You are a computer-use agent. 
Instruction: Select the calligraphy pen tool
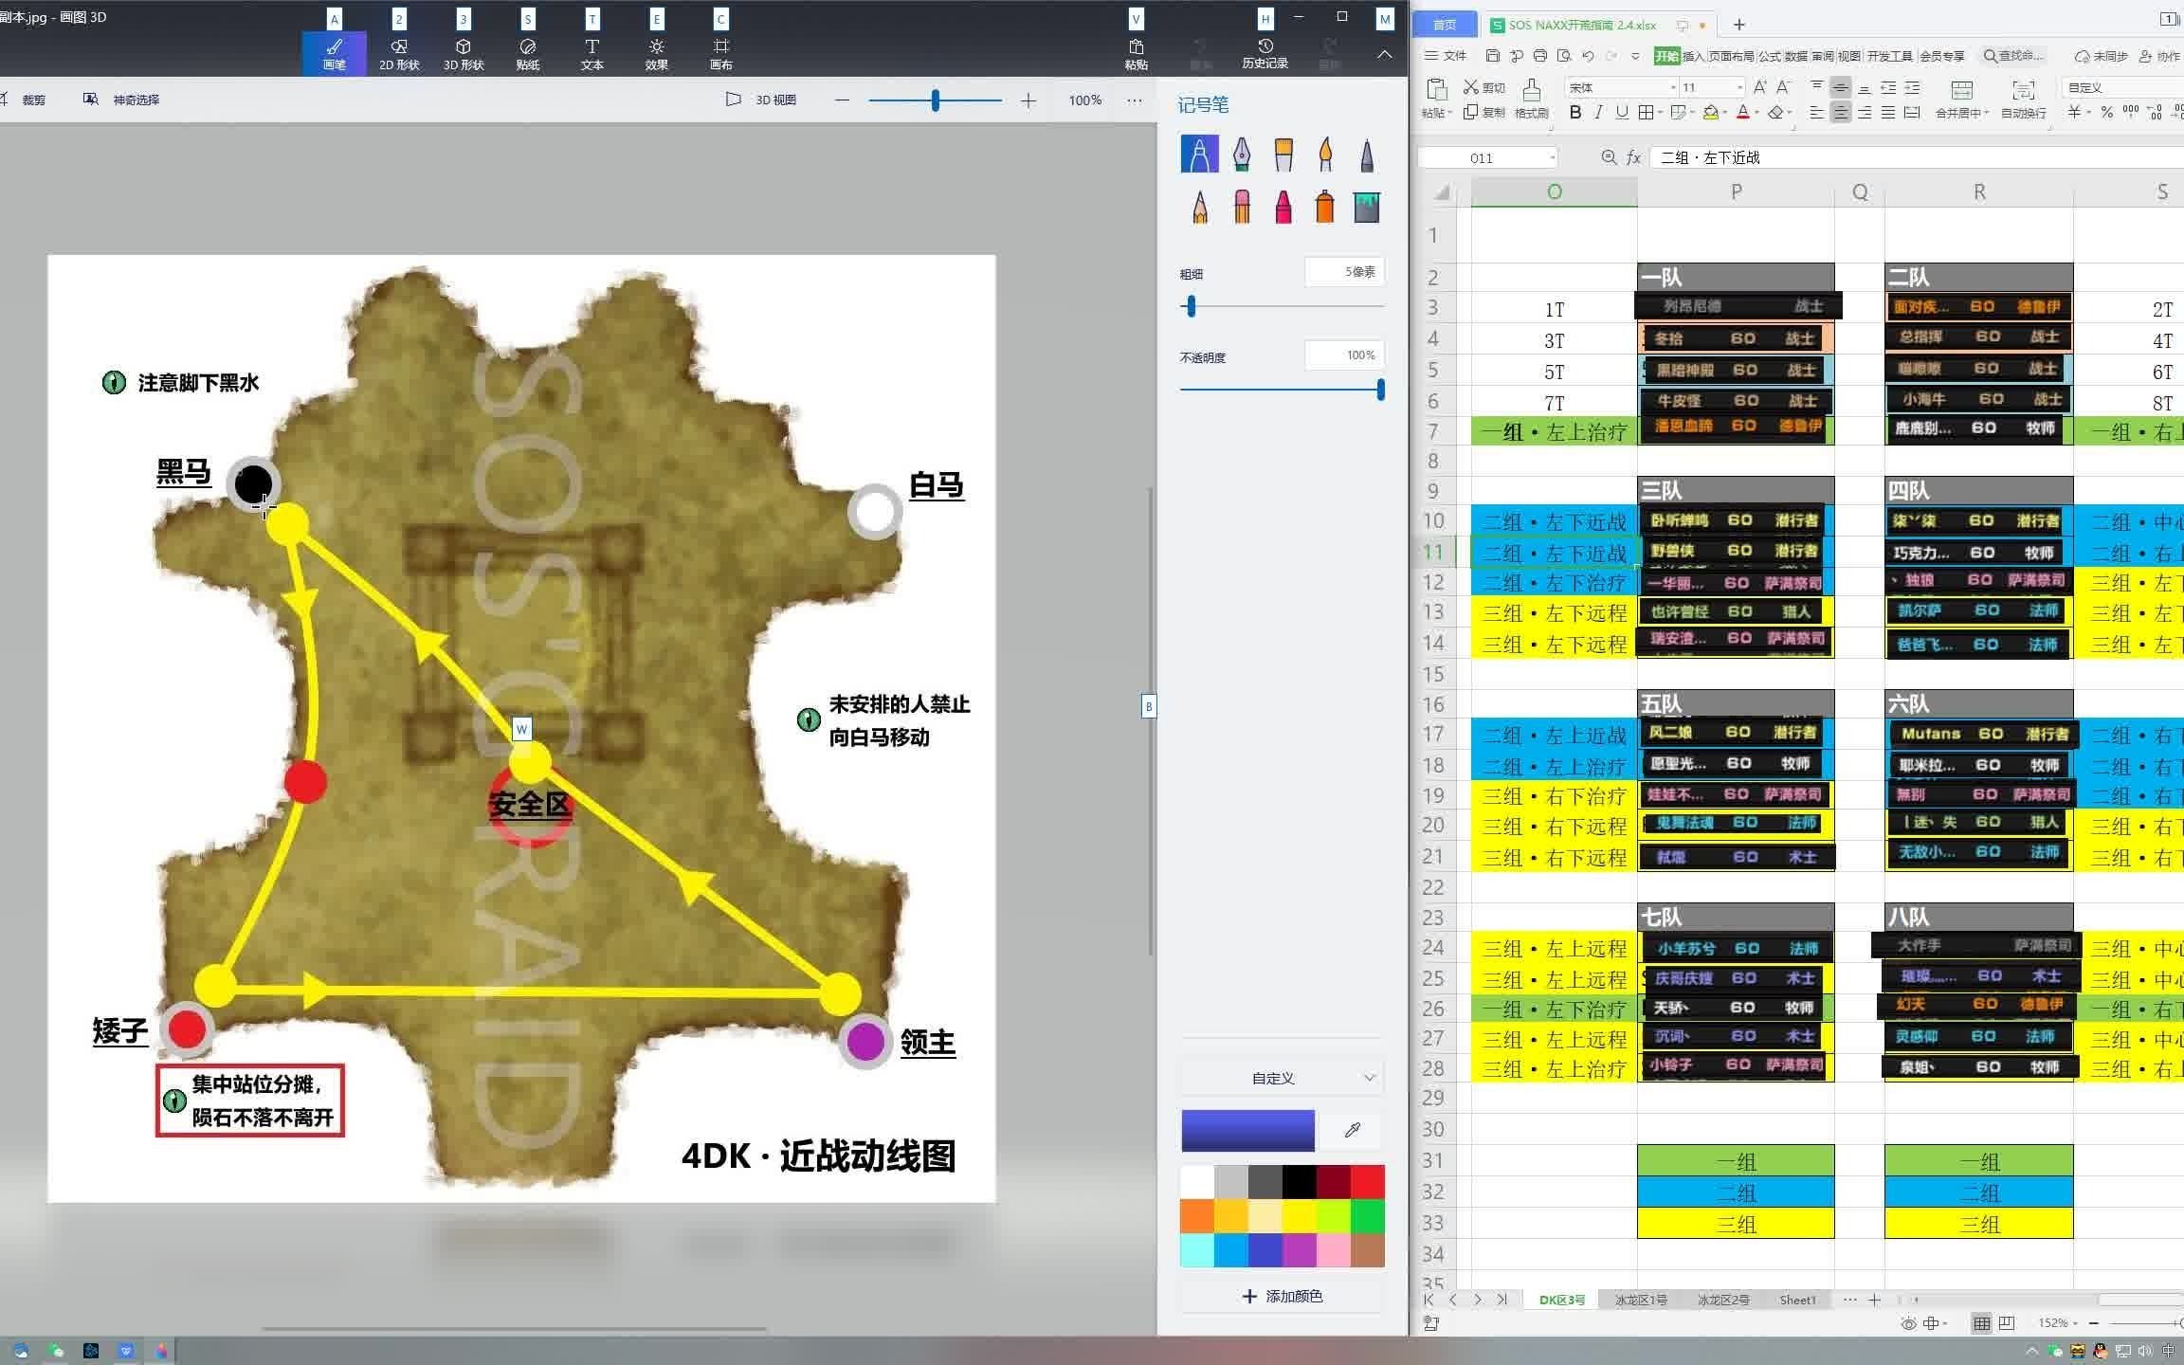[1241, 155]
